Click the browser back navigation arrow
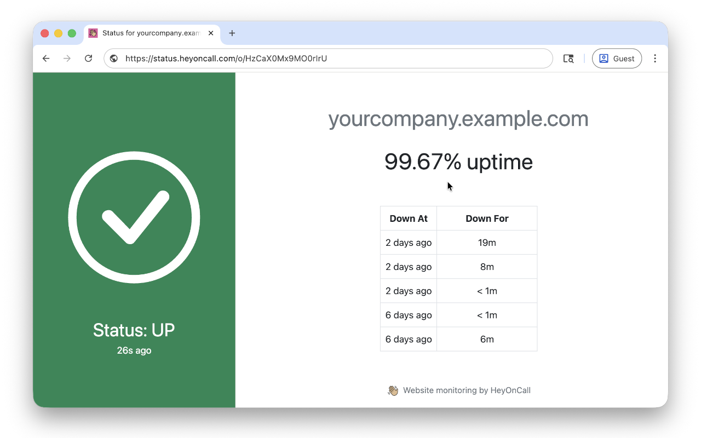Image resolution: width=701 pixels, height=438 pixels. 45,58
